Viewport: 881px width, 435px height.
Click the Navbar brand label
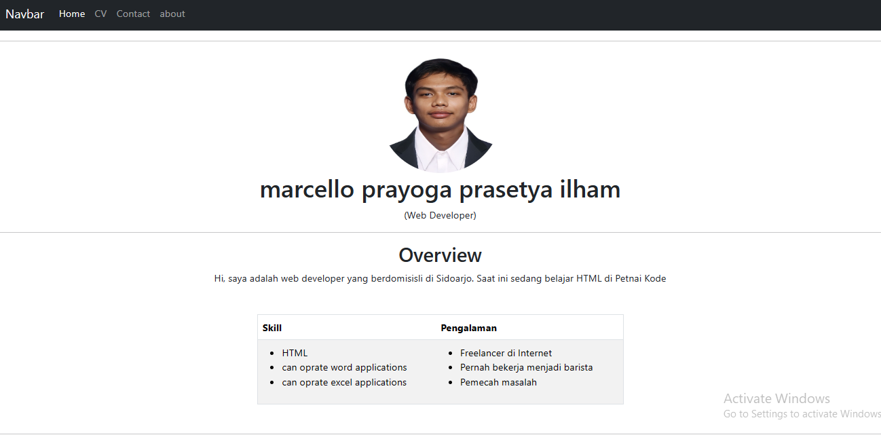pyautogui.click(x=24, y=14)
